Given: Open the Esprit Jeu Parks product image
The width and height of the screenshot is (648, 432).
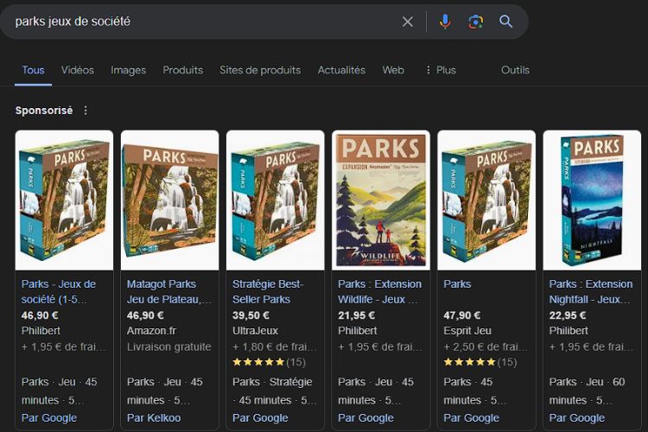Looking at the screenshot, I should (x=486, y=200).
